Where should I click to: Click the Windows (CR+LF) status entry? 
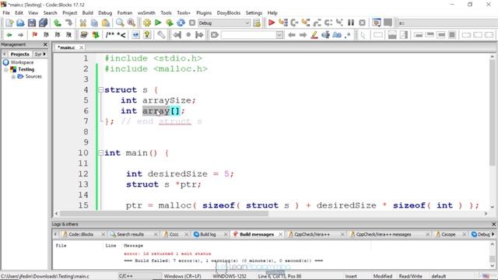182,276
